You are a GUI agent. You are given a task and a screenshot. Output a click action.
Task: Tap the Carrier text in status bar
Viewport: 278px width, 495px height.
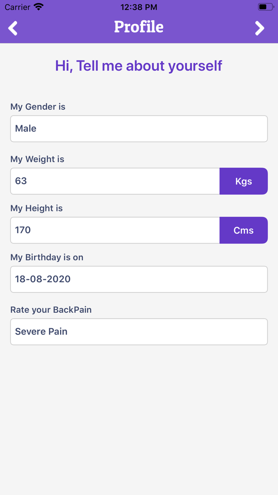17,7
